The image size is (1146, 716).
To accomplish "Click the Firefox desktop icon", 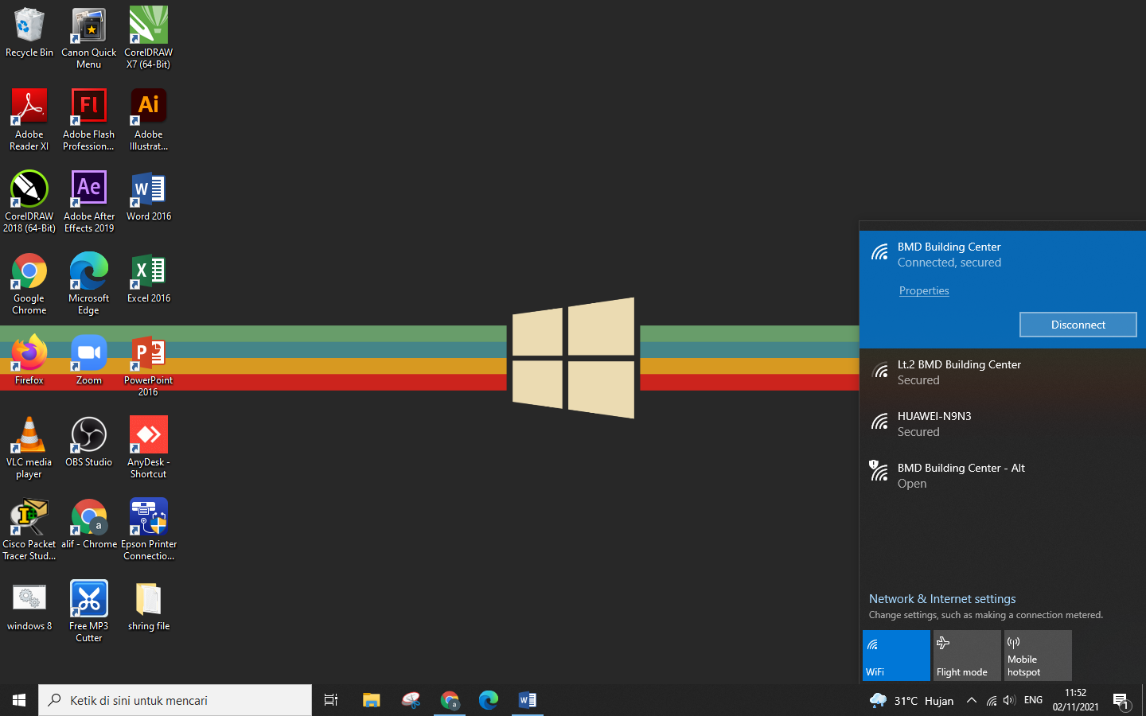I will point(29,360).
